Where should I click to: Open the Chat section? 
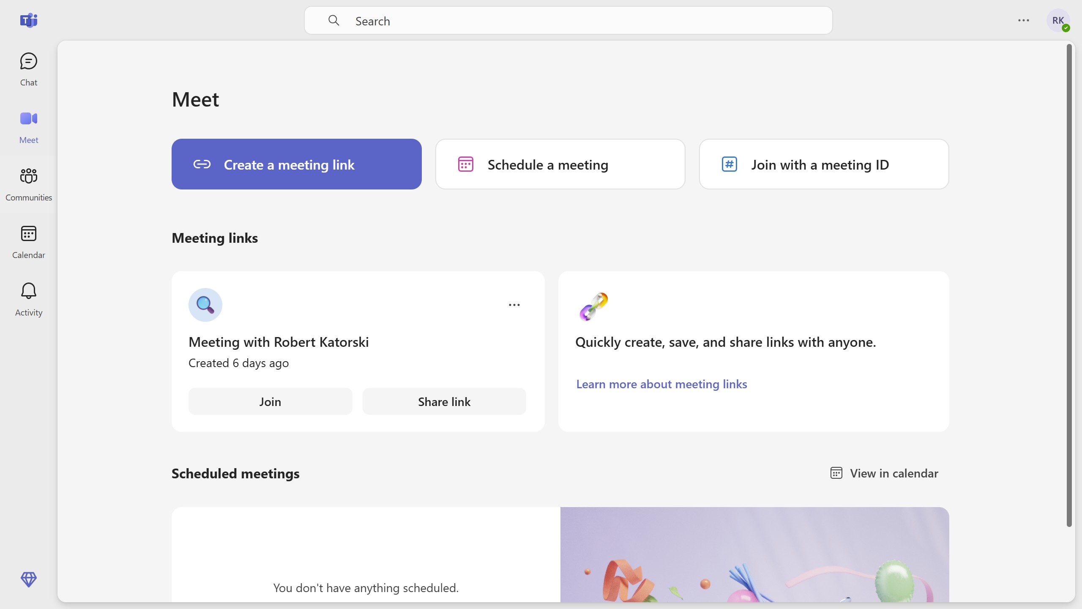29,70
